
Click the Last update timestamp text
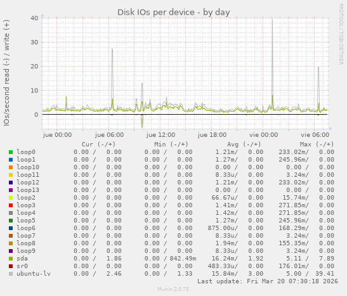coord(268,281)
